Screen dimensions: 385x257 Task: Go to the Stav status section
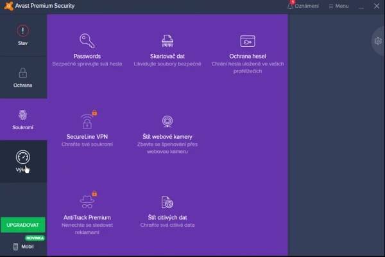click(23, 35)
